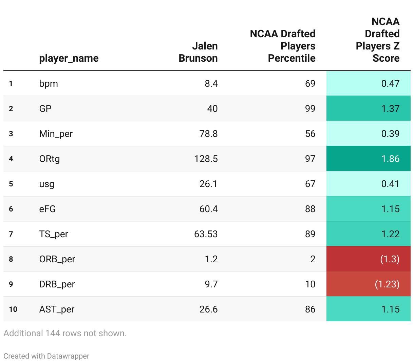Open the Created with Datawrapper link
Viewport: 414px width, 364px height.
click(x=46, y=356)
